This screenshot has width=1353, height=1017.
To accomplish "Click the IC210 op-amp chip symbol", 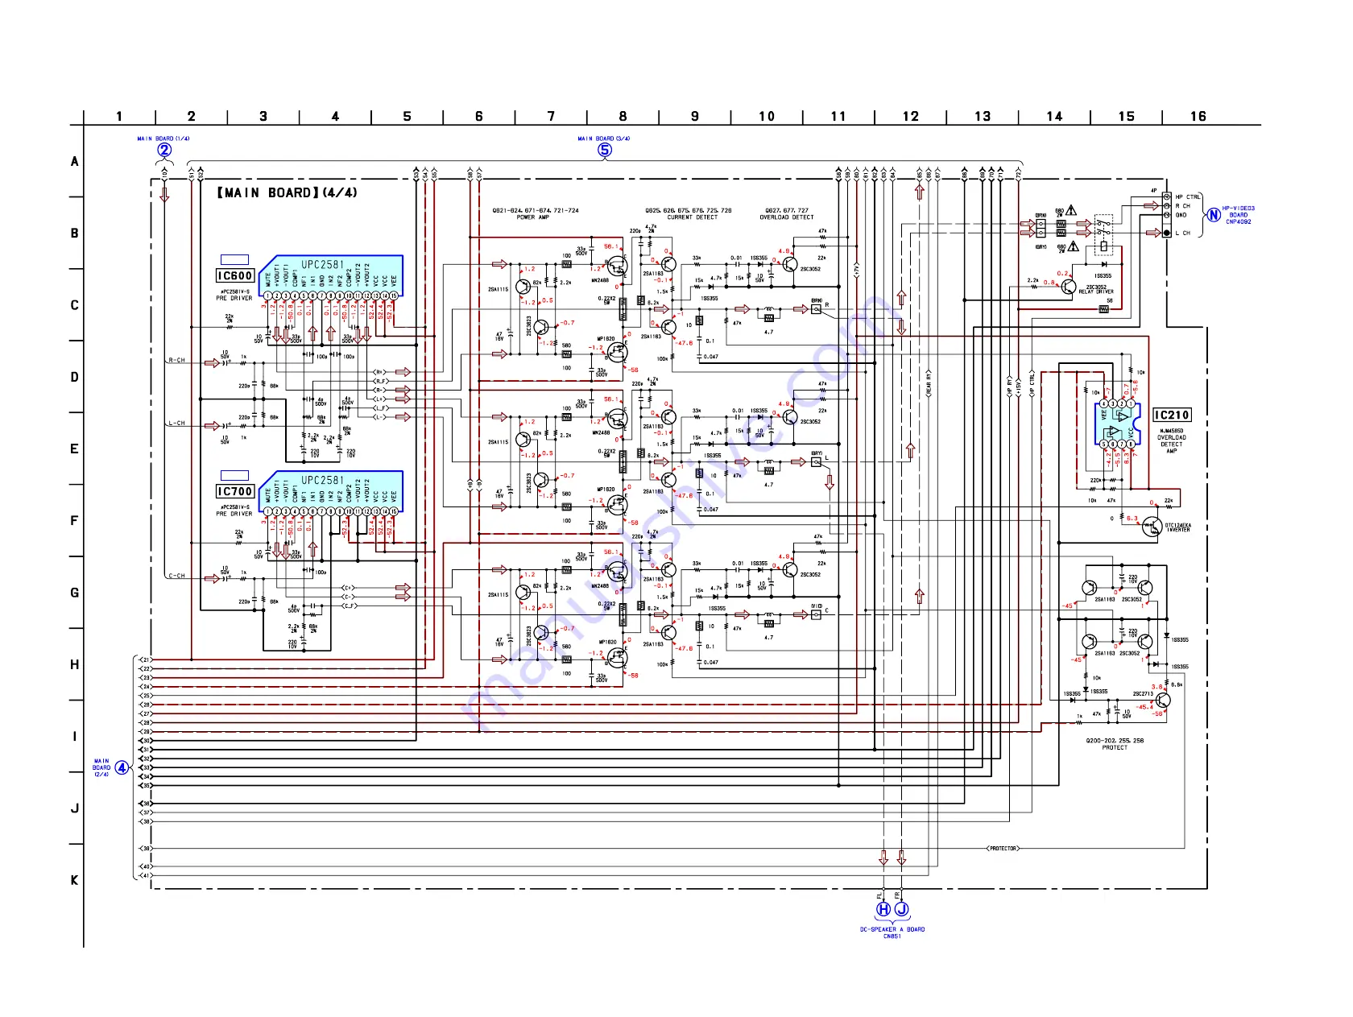I will [1118, 425].
